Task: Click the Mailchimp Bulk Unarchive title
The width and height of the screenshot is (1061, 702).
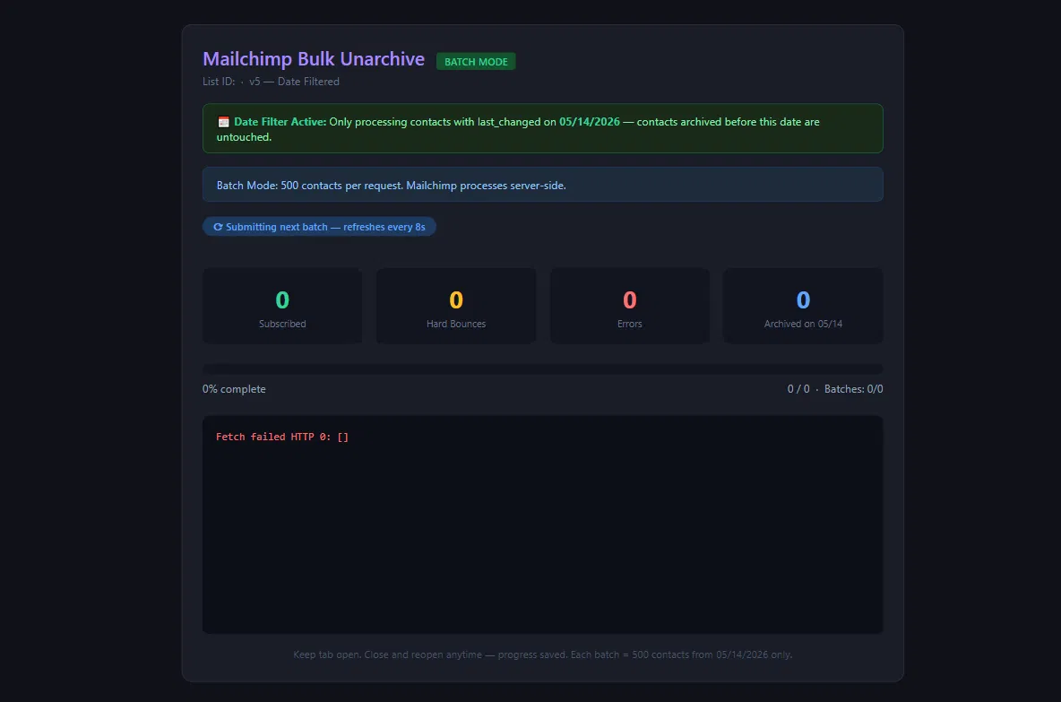Action: point(314,59)
